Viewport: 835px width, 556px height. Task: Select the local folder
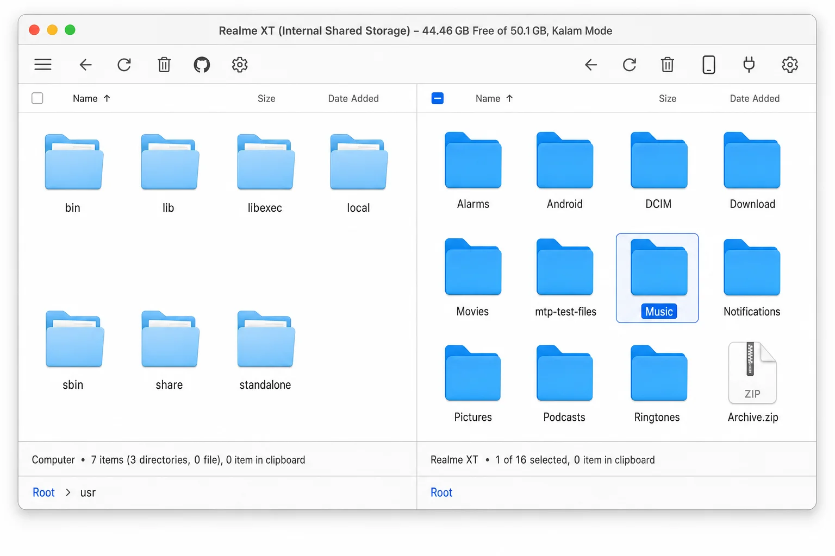(358, 174)
